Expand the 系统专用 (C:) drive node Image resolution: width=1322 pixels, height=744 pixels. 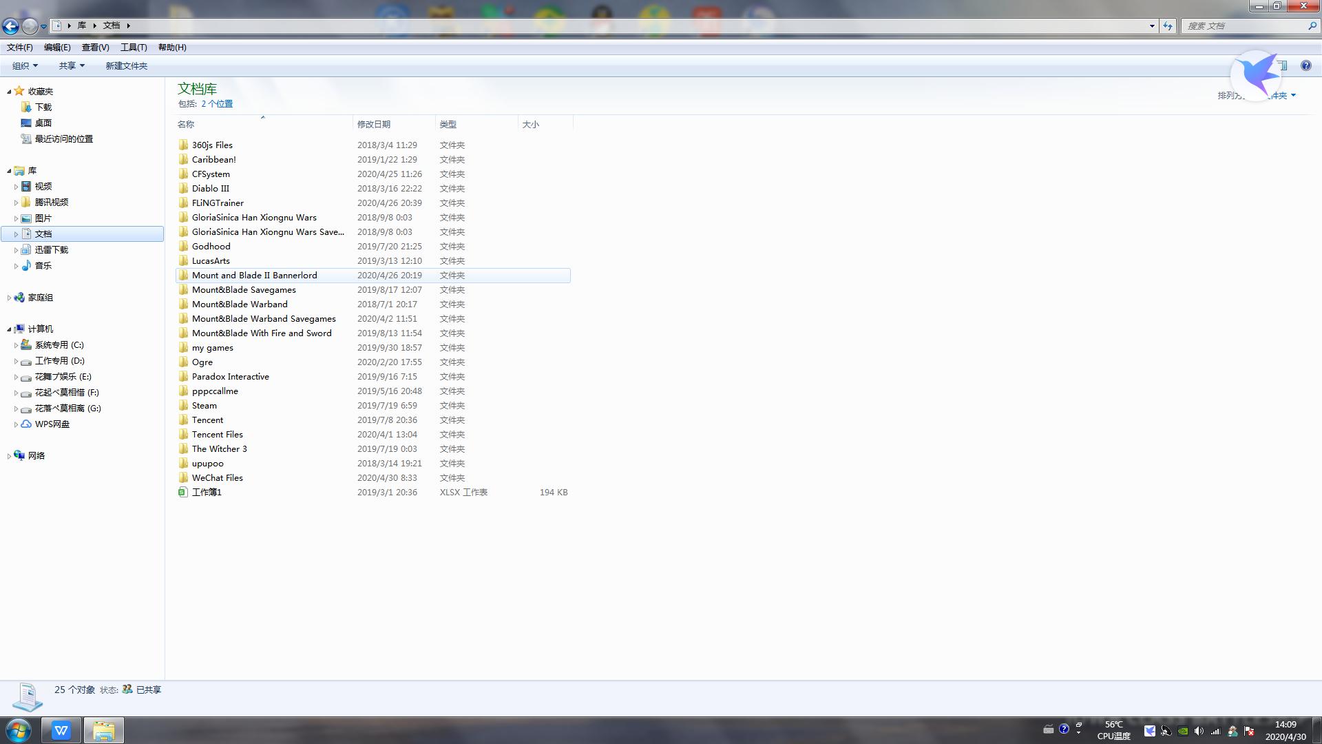point(16,345)
